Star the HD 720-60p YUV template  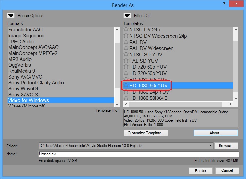[x=126, y=67]
